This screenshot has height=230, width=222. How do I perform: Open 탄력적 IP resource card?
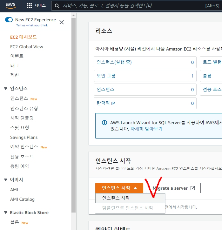pos(145,103)
